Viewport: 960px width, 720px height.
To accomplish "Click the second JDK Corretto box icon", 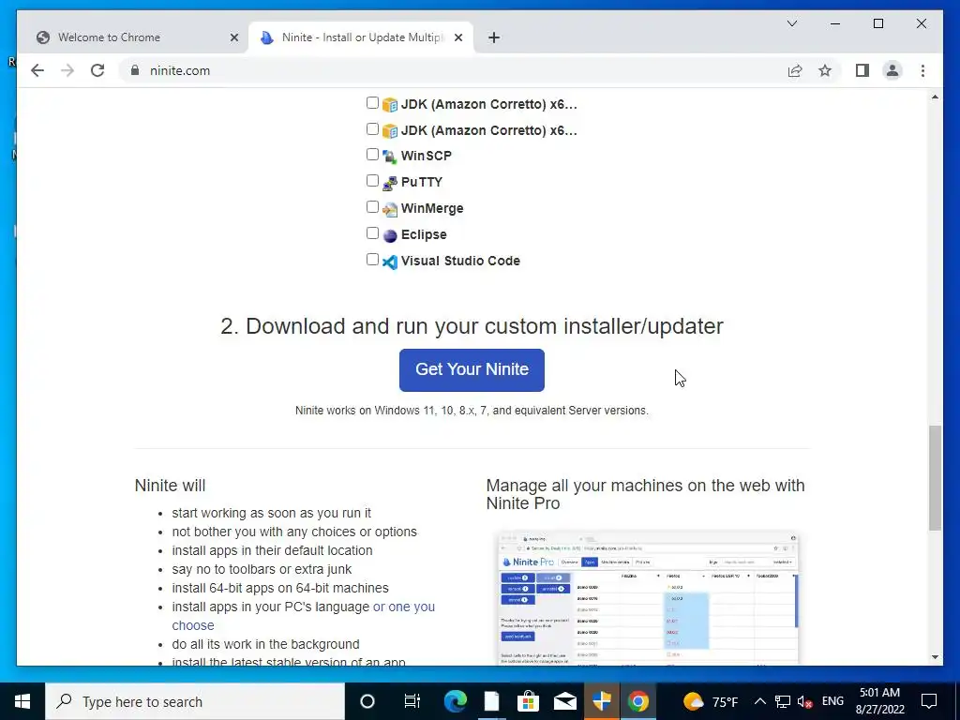I will click(390, 131).
